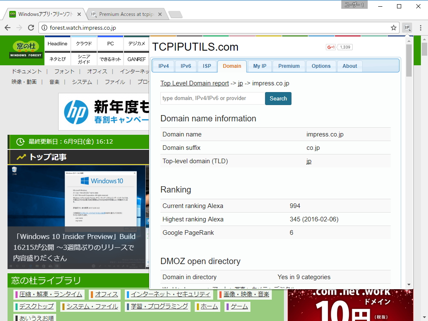This screenshot has width=428, height=321.
Task: Click the Search button
Action: tap(278, 98)
